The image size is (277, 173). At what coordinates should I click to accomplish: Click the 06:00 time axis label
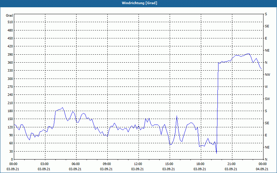[77, 164]
